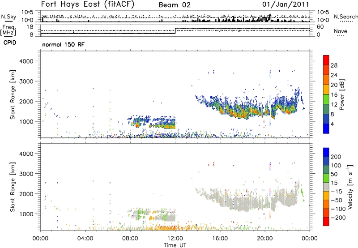
Task: Click the power panel 'Slant Range [km]' label
Action: coord(13,94)
